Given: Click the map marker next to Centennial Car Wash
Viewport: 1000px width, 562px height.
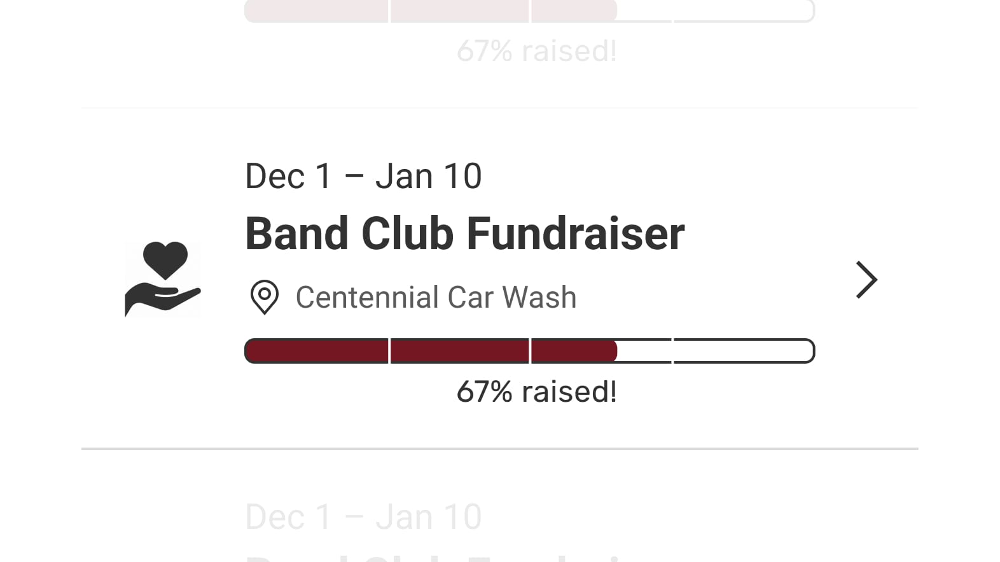Looking at the screenshot, I should click(265, 298).
